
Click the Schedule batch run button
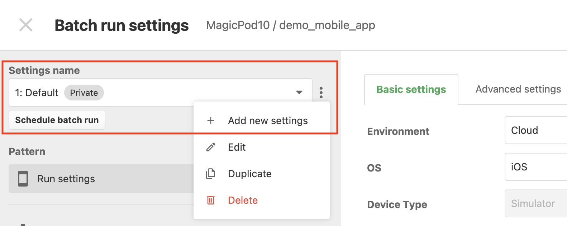(x=57, y=120)
